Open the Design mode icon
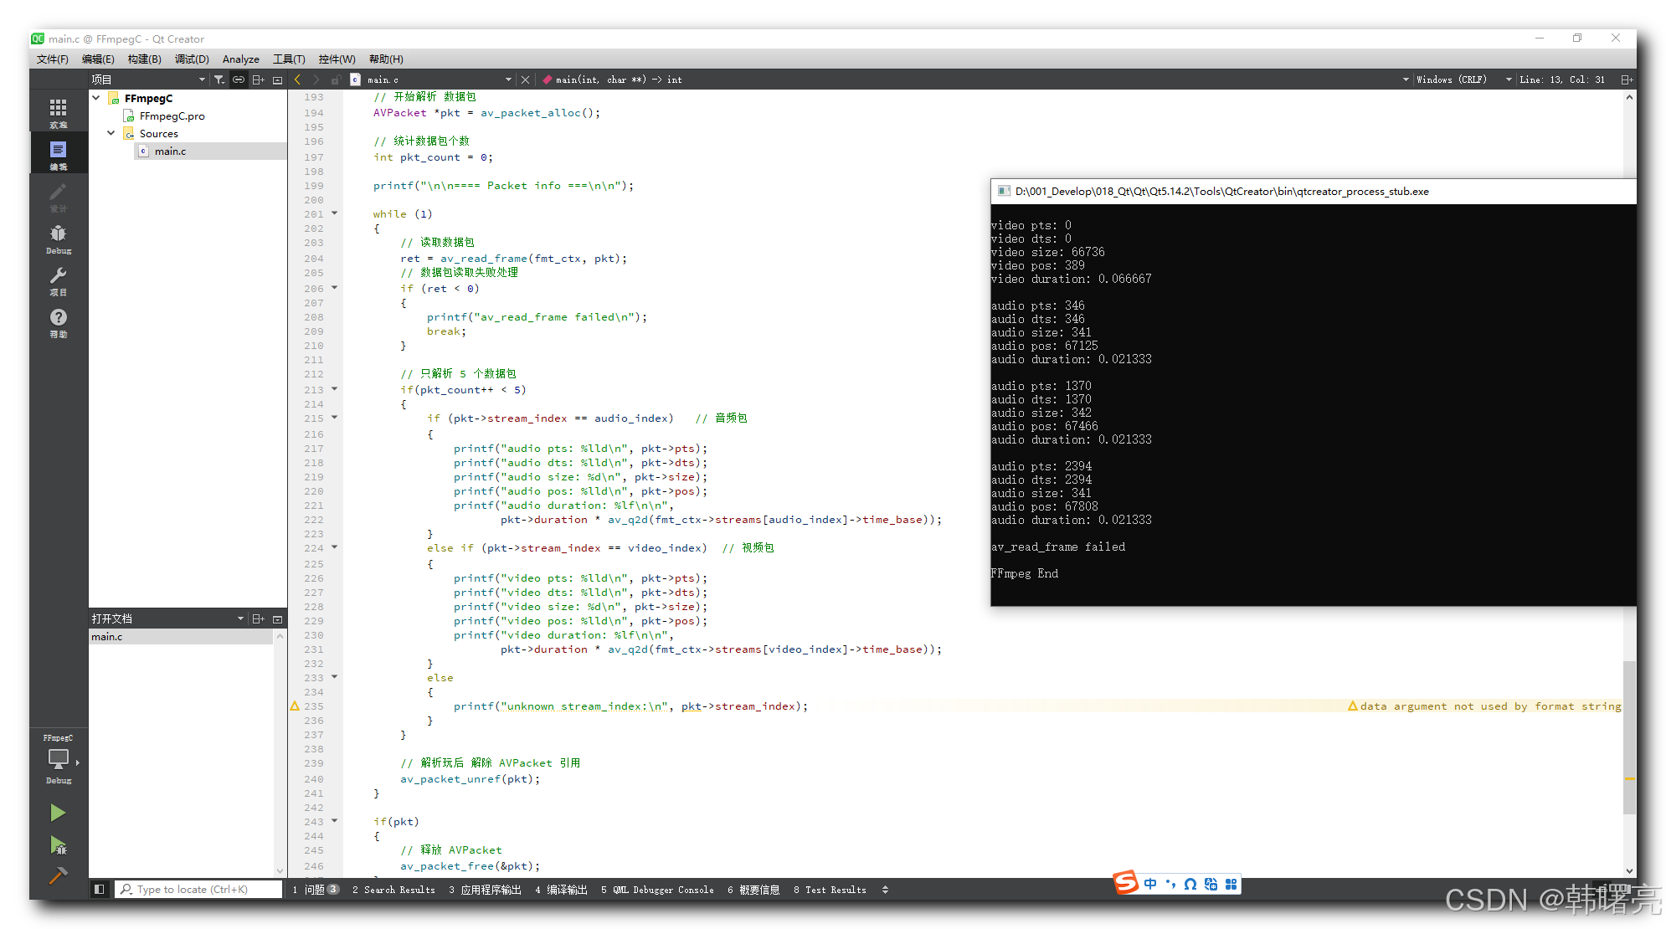1666x929 pixels. [x=58, y=196]
